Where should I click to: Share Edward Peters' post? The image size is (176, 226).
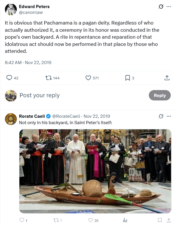pyautogui.click(x=167, y=78)
